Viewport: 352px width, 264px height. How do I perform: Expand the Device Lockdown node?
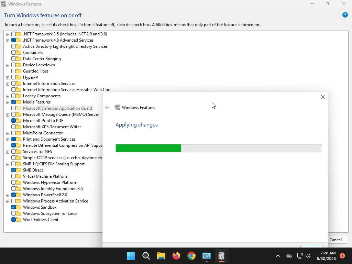coord(8,65)
